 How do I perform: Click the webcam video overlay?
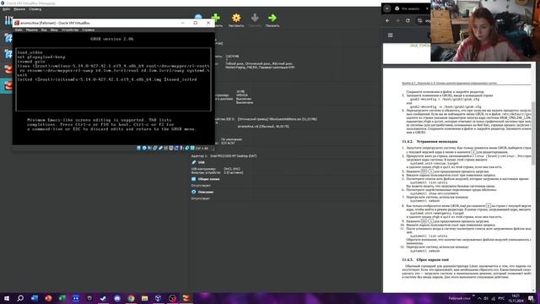[485, 30]
